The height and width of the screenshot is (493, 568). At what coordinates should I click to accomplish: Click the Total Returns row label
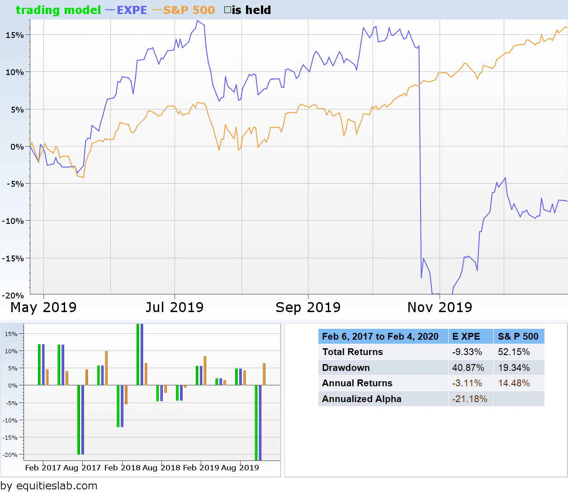pyautogui.click(x=353, y=352)
